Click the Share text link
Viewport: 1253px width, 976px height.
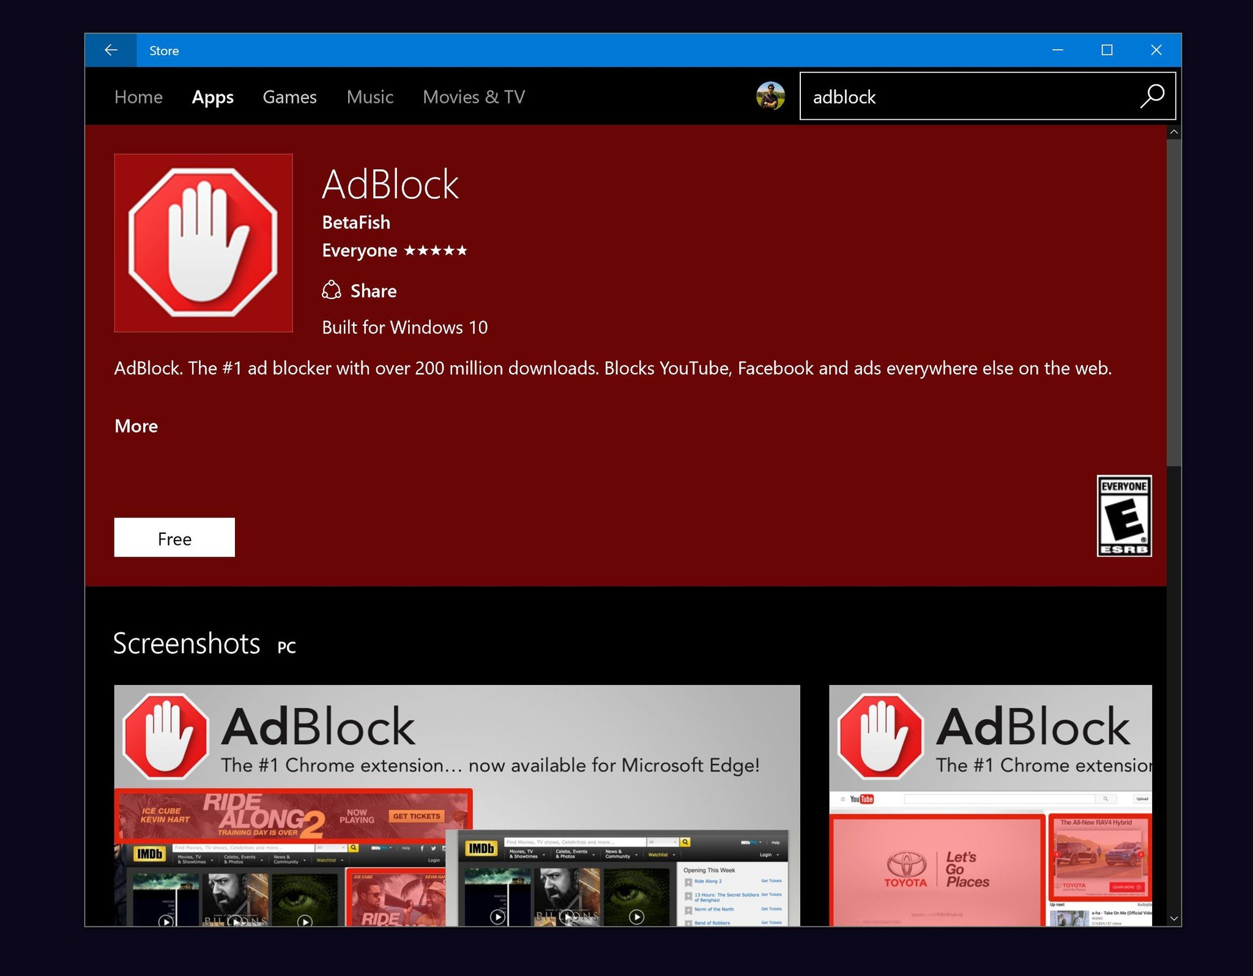[x=373, y=290]
